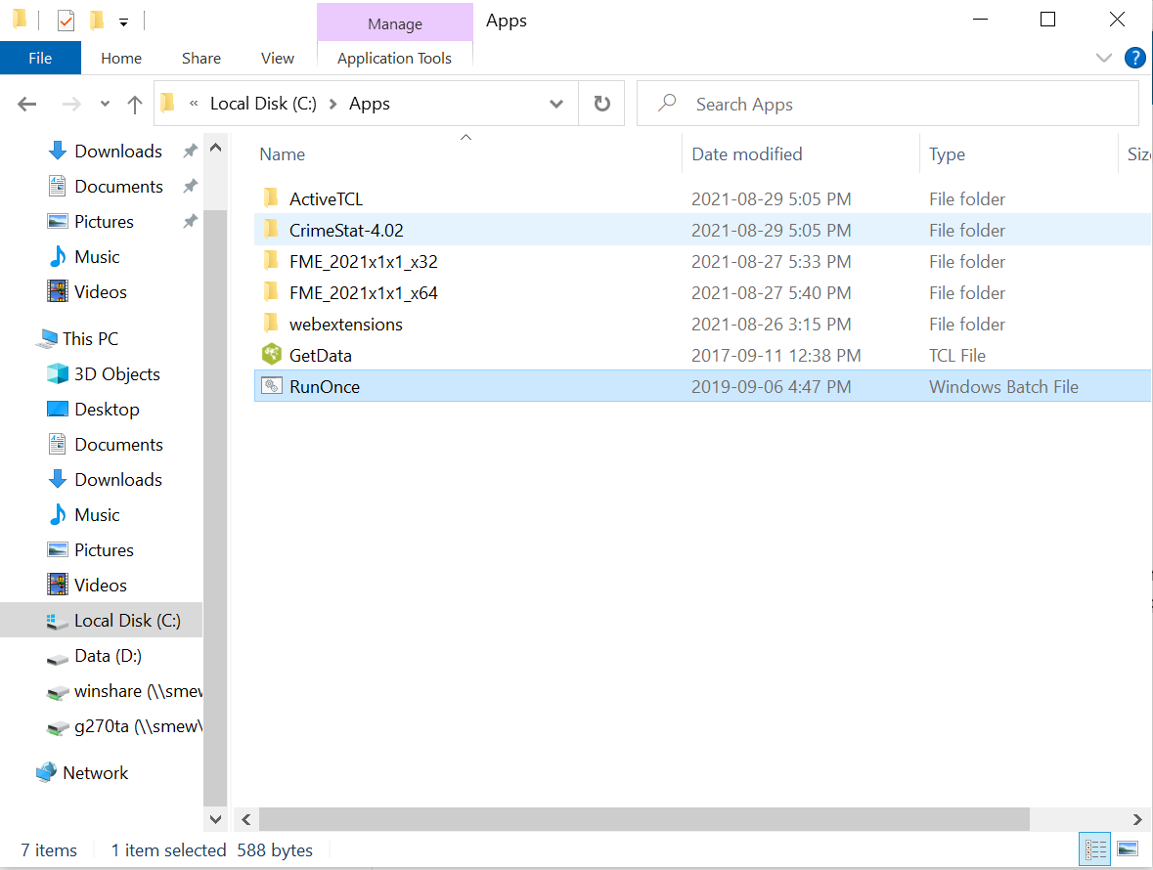The width and height of the screenshot is (1153, 870).
Task: Open Music under Quick access
Action: click(x=97, y=257)
